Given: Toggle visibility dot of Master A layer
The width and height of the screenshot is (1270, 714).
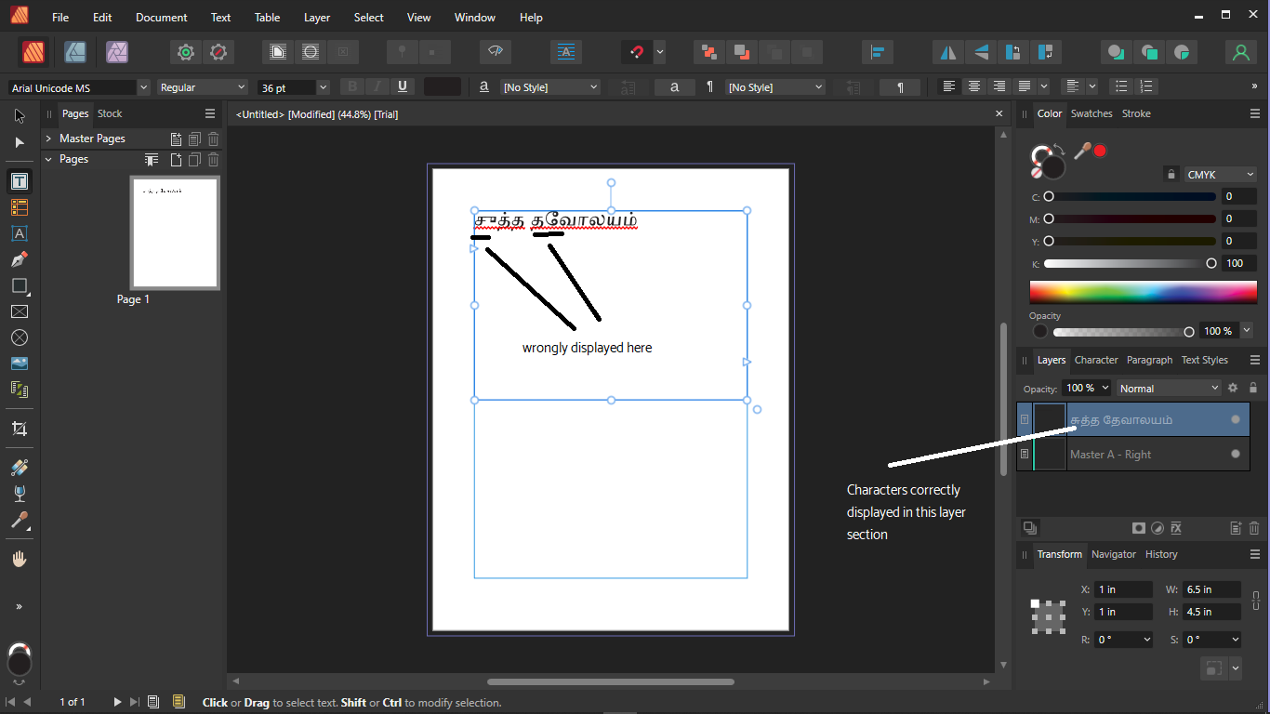Looking at the screenshot, I should [1236, 454].
